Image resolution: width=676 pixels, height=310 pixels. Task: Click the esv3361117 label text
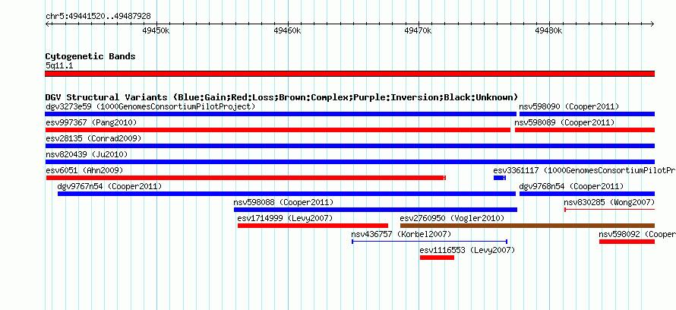click(x=585, y=170)
